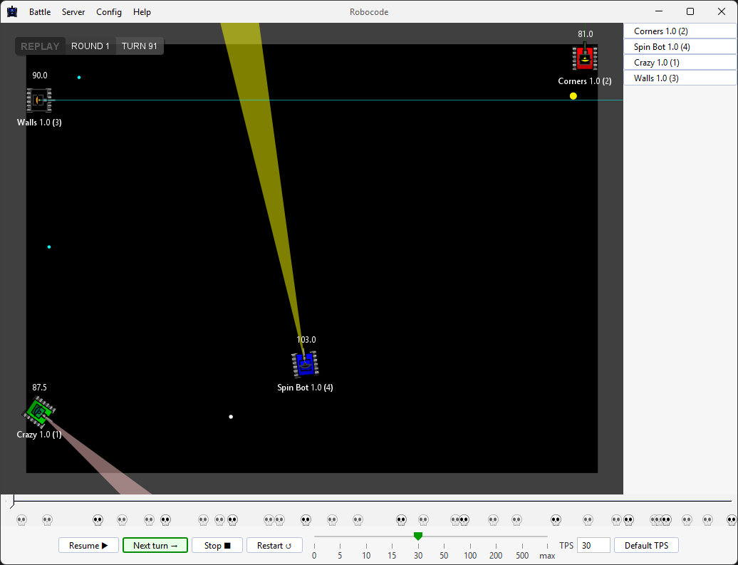Open the Config menu
Viewport: 738px width, 565px height.
pyautogui.click(x=109, y=12)
